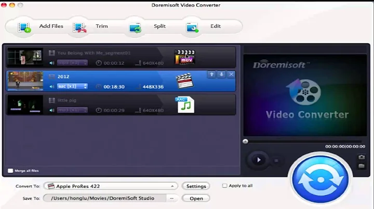Click film icon beside 2012 title
The width and height of the screenshot is (374, 209).
pos(52,77)
